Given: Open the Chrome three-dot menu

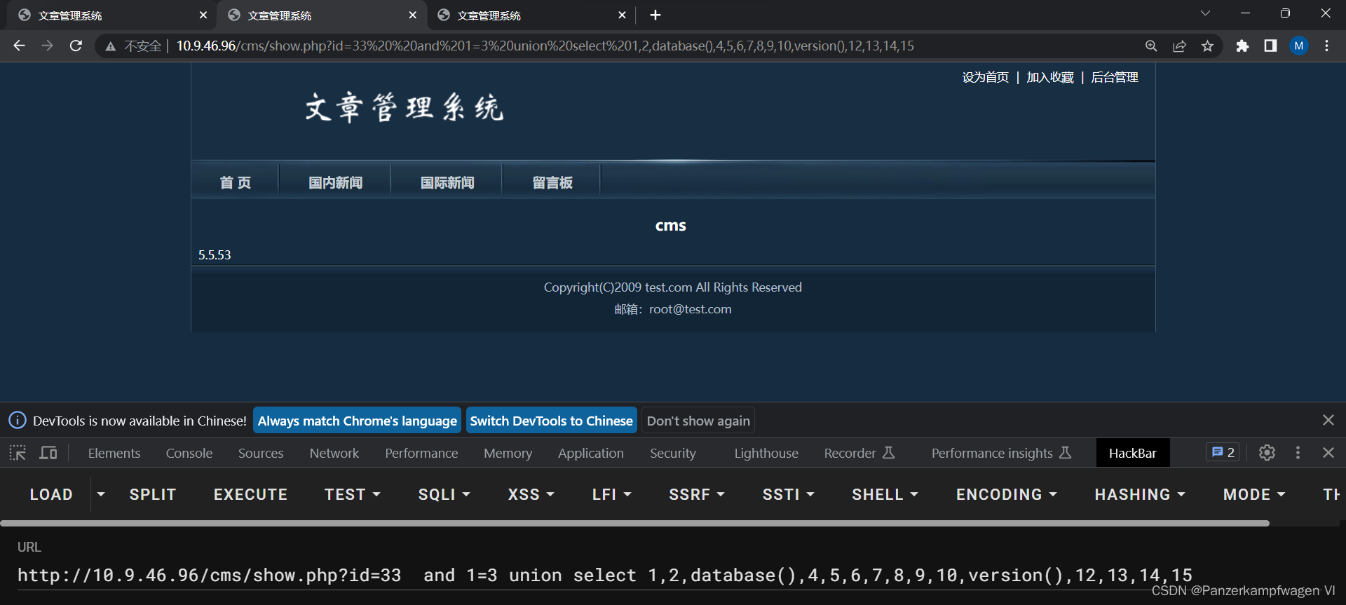Looking at the screenshot, I should click(x=1326, y=46).
